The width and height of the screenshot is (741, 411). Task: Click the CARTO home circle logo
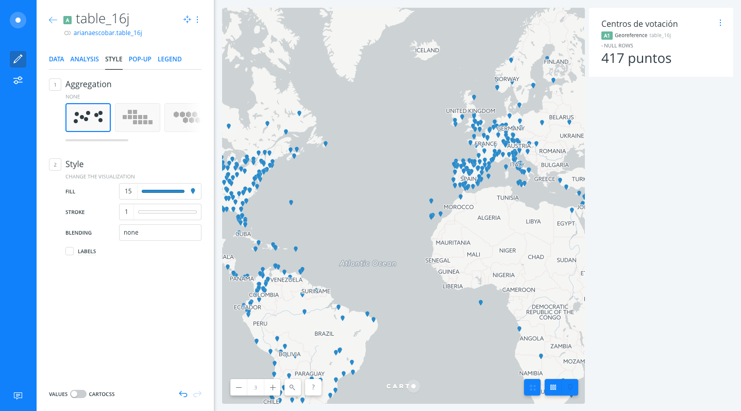point(18,20)
